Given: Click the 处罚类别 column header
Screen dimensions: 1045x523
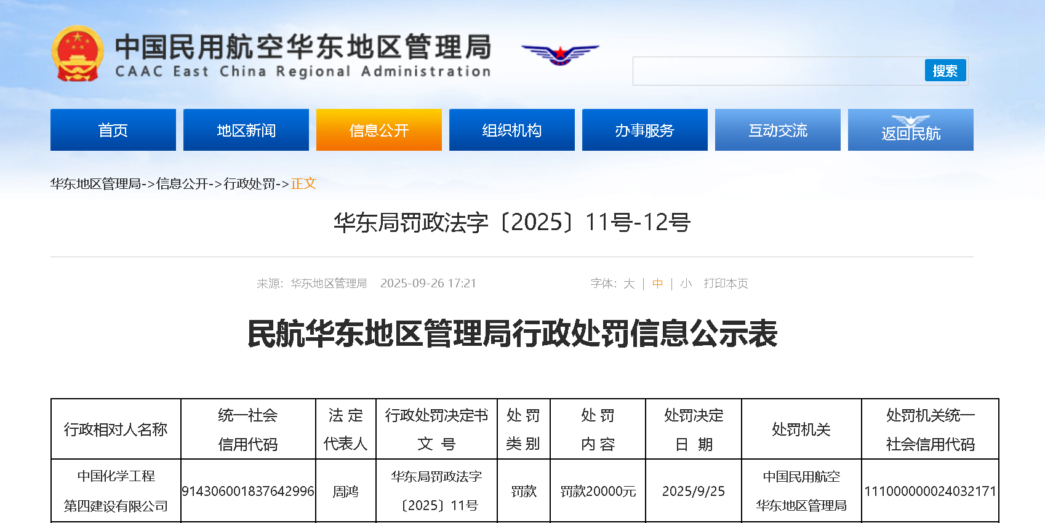Looking at the screenshot, I should click(523, 429).
